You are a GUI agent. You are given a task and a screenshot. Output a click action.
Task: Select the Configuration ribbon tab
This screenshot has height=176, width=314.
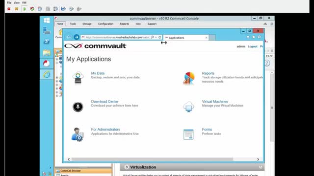click(105, 24)
